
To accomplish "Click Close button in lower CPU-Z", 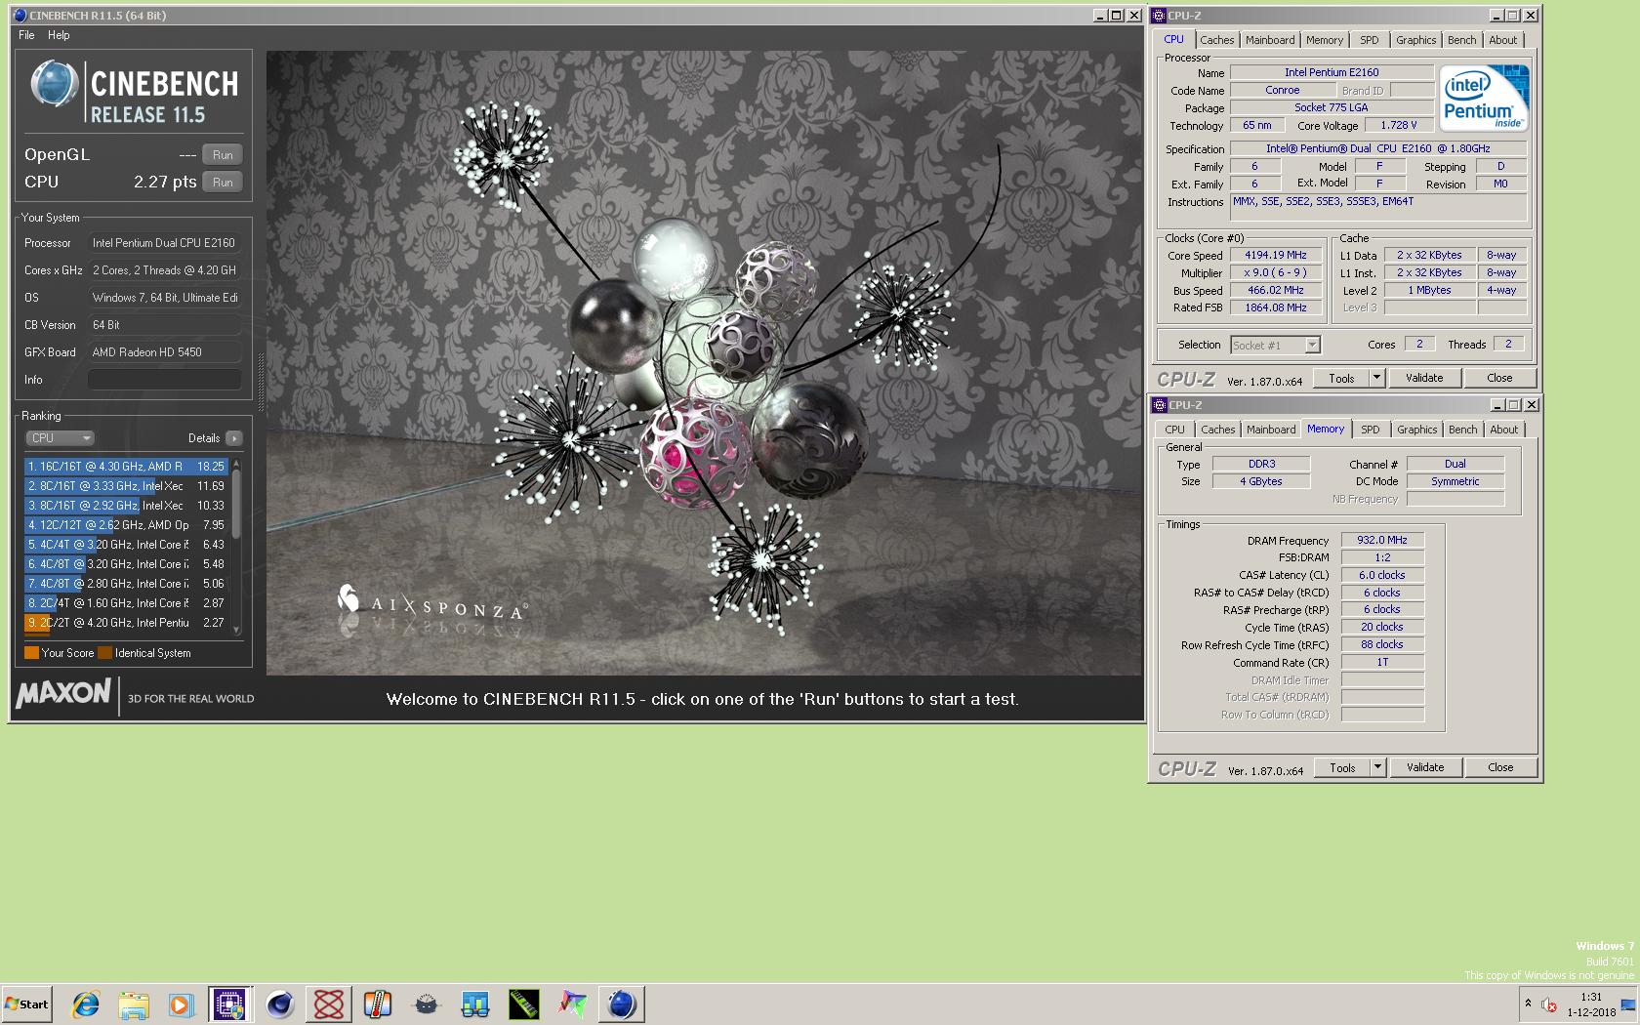I will tap(1500, 767).
